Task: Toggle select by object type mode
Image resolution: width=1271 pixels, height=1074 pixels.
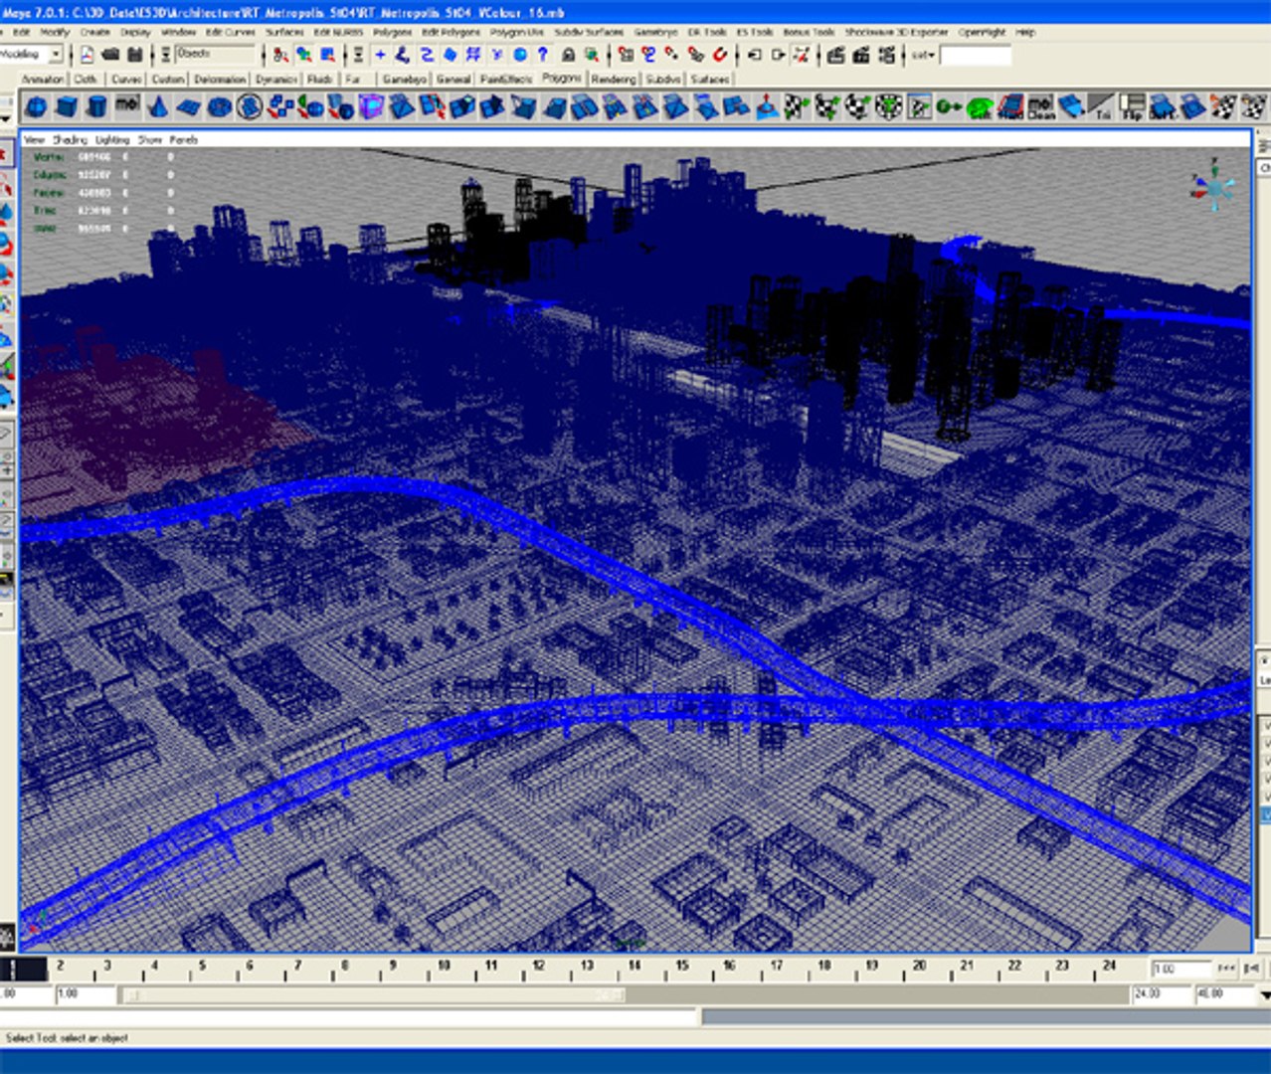Action: coord(303,55)
